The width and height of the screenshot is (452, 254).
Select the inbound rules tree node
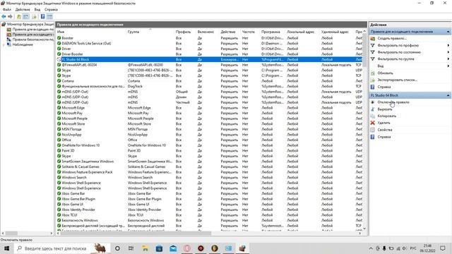point(30,30)
